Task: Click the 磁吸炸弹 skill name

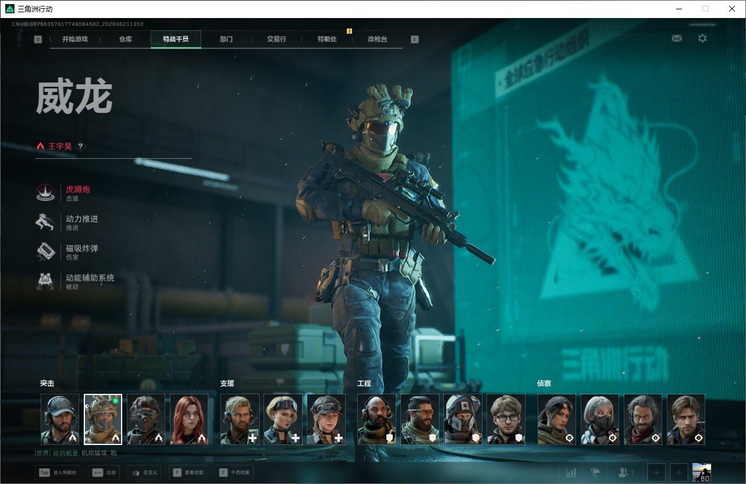Action: 82,248
